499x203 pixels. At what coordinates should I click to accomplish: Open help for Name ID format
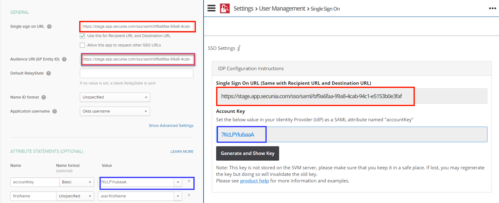point(44,97)
